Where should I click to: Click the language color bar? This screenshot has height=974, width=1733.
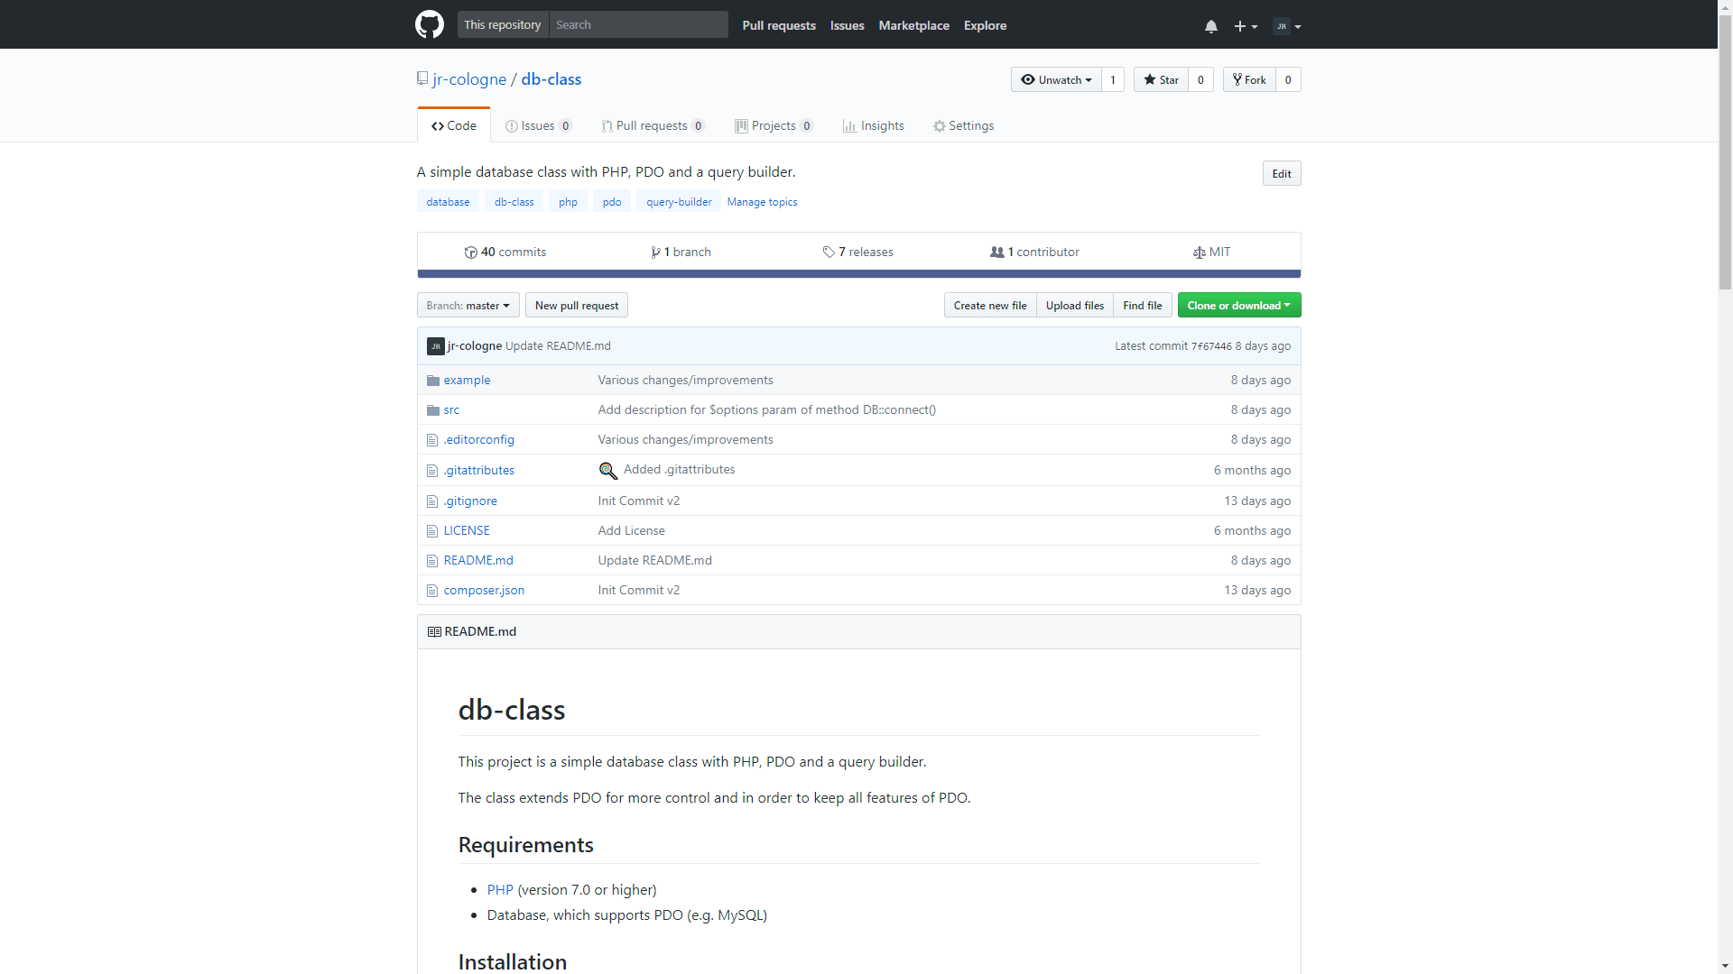click(858, 274)
